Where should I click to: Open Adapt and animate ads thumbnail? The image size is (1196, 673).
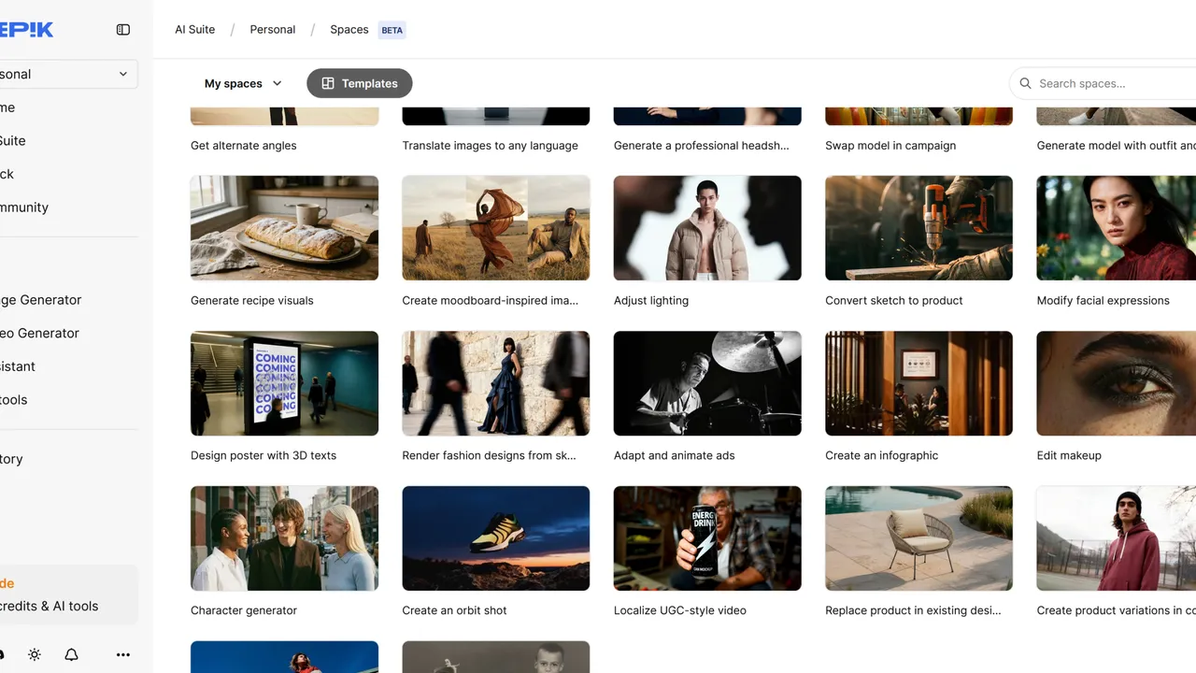pyautogui.click(x=707, y=383)
